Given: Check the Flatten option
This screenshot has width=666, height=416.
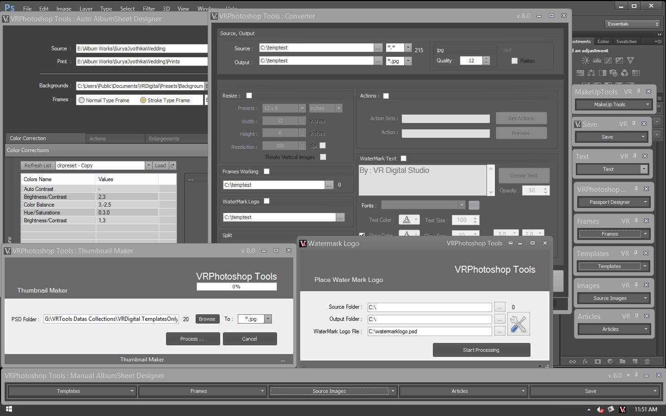Looking at the screenshot, I should click(515, 61).
